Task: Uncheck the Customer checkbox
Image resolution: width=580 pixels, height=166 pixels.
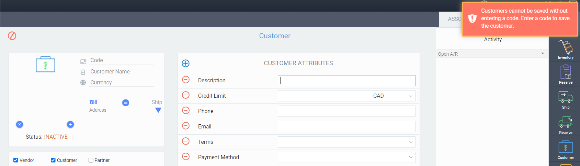Action: [x=53, y=160]
